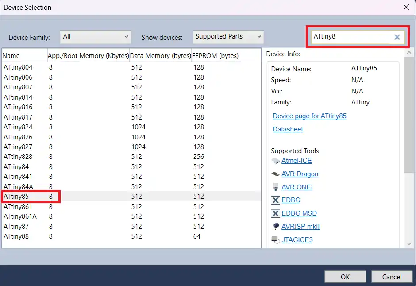
Task: Open the Device Family dropdown
Action: tap(96, 37)
